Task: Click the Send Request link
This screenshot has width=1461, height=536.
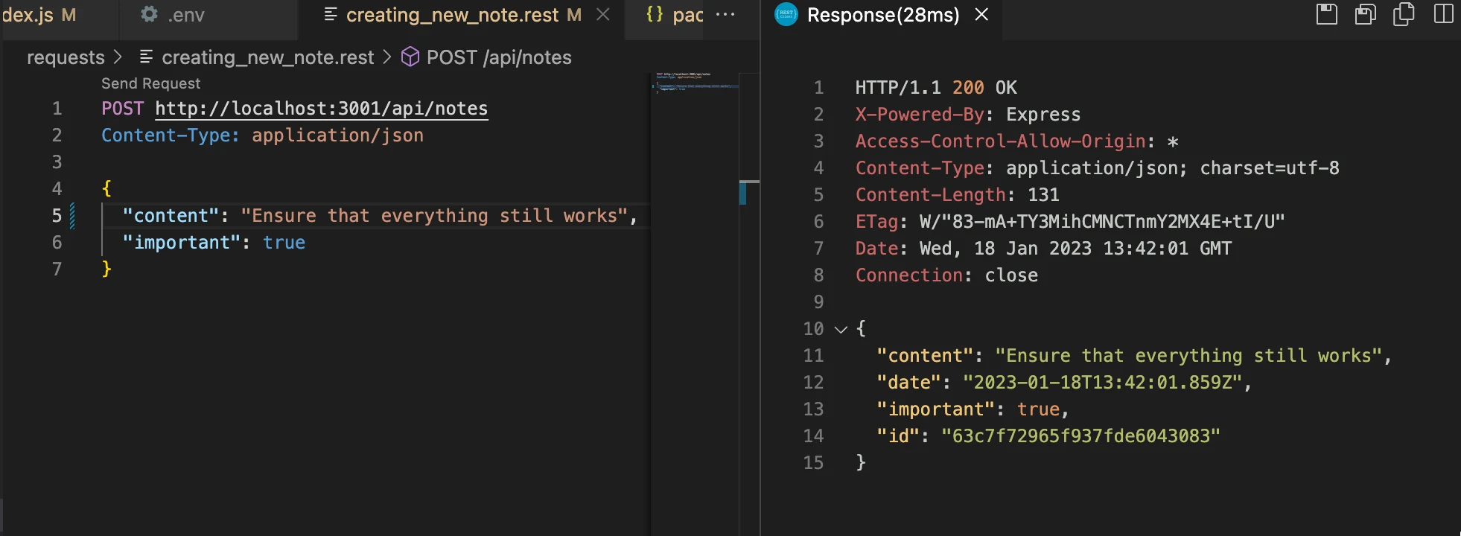Action: 150,83
